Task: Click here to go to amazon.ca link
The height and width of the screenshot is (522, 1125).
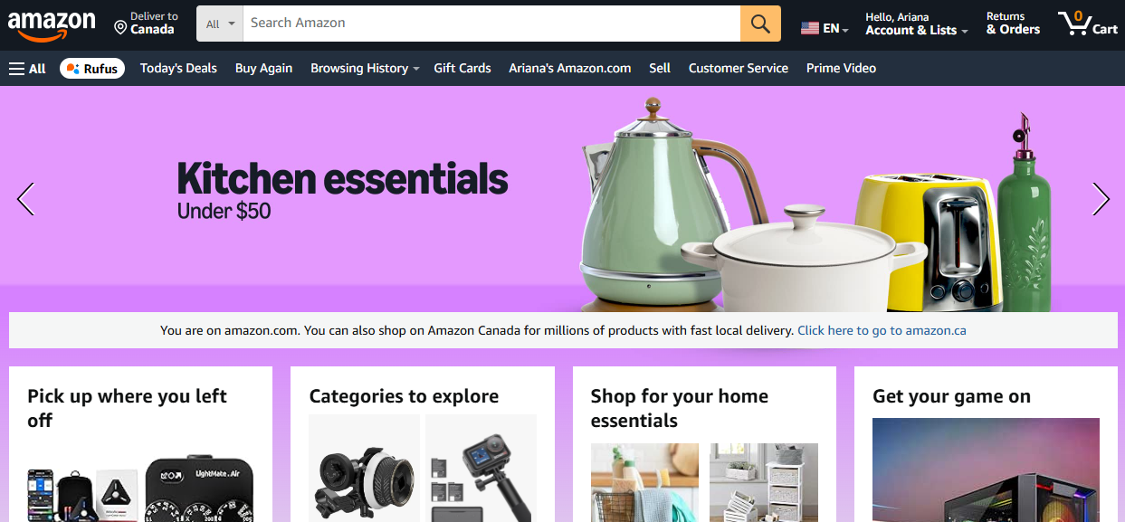Action: click(x=882, y=330)
